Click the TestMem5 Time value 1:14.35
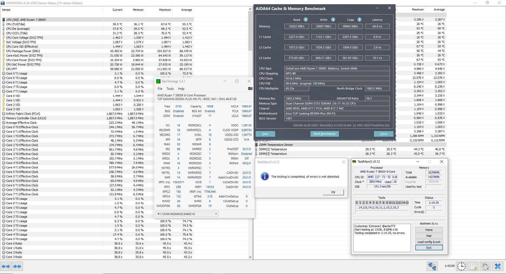This screenshot has height=274, width=506. point(434,203)
